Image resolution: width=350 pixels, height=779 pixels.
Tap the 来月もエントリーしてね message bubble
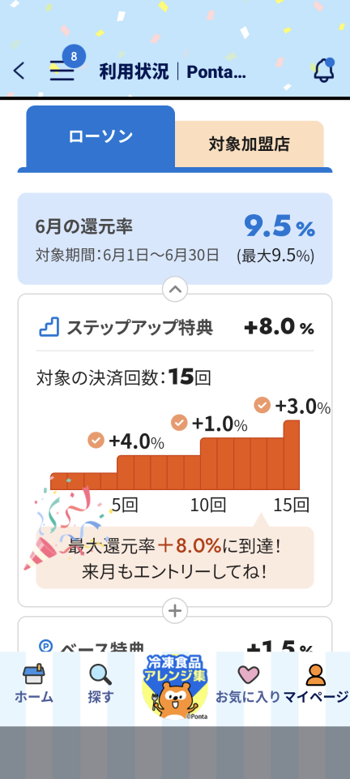click(175, 557)
